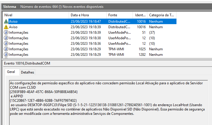Sort by the Ident... column header
212x125 pixels.
140,15
